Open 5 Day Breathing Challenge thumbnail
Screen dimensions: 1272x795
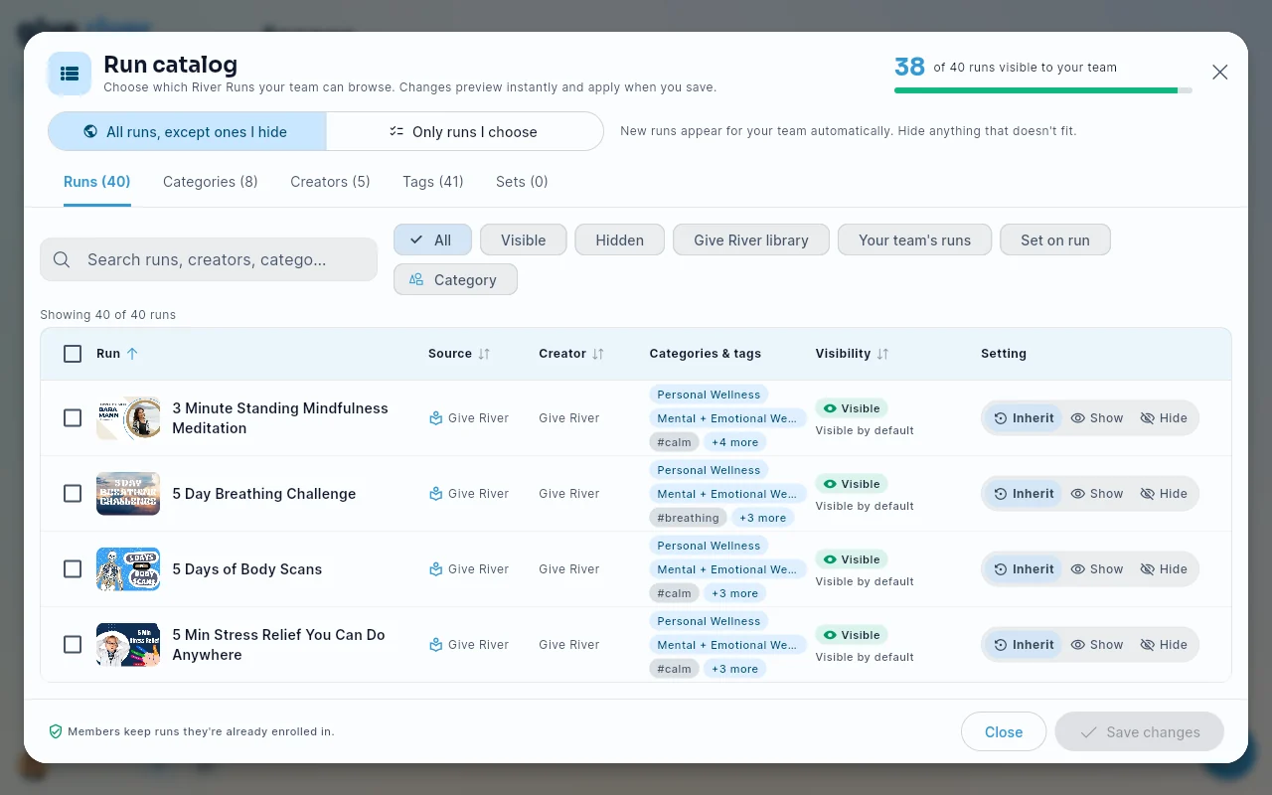point(128,494)
